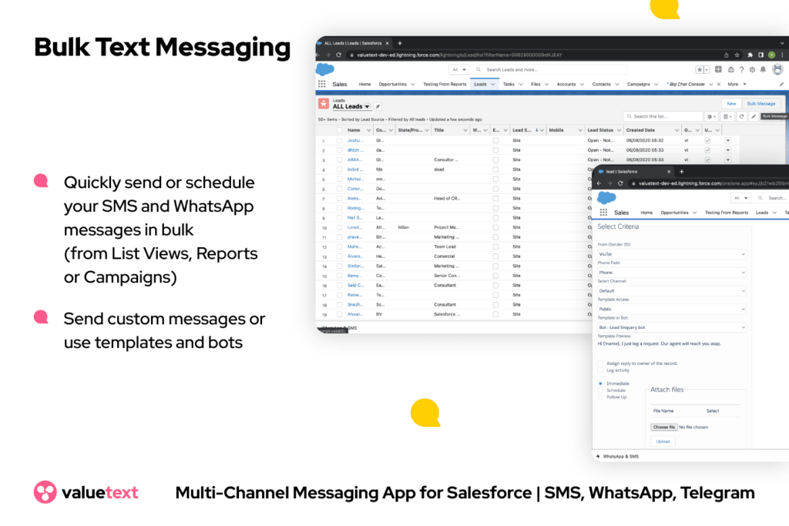Click the notifications bell icon
Image resolution: width=789 pixels, height=526 pixels.
pyautogui.click(x=763, y=70)
